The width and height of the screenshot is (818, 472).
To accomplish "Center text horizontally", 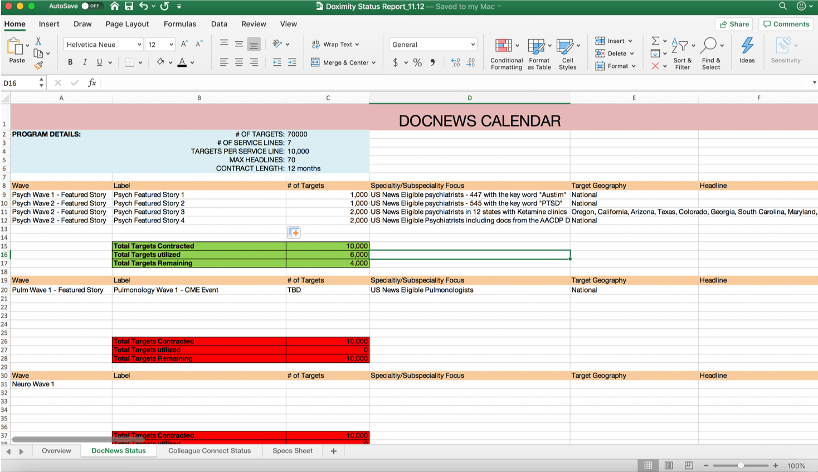I will [239, 62].
